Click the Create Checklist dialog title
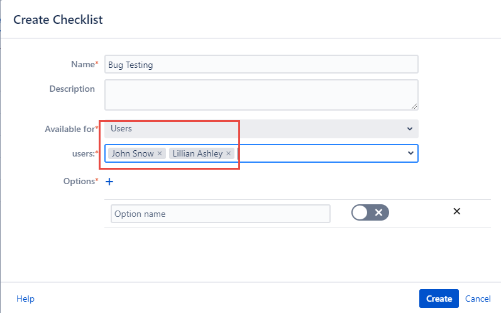Viewport: 501px width, 313px height. coord(58,19)
